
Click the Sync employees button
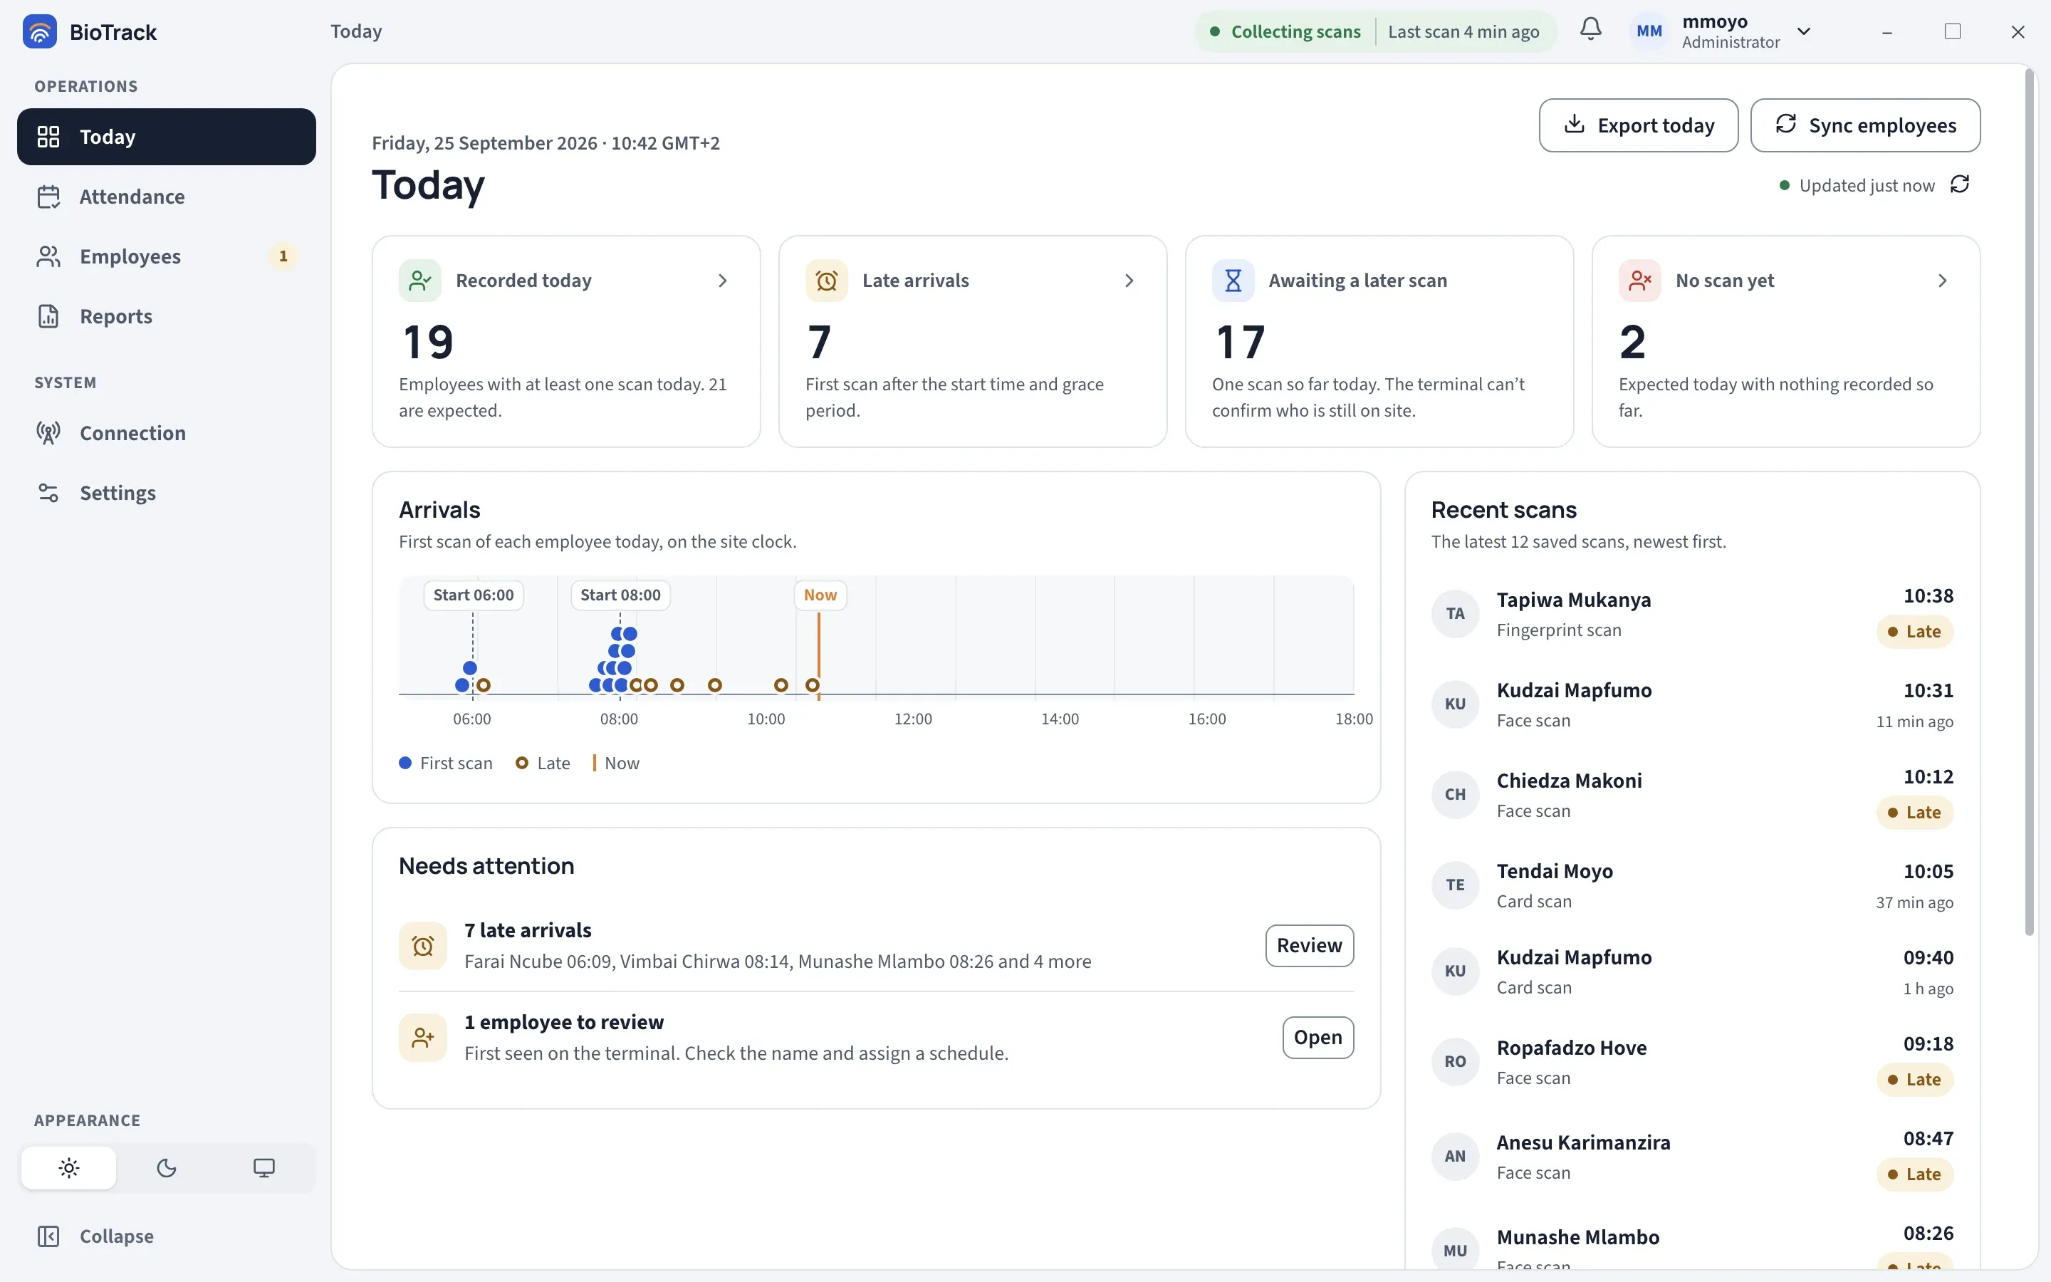point(1865,125)
